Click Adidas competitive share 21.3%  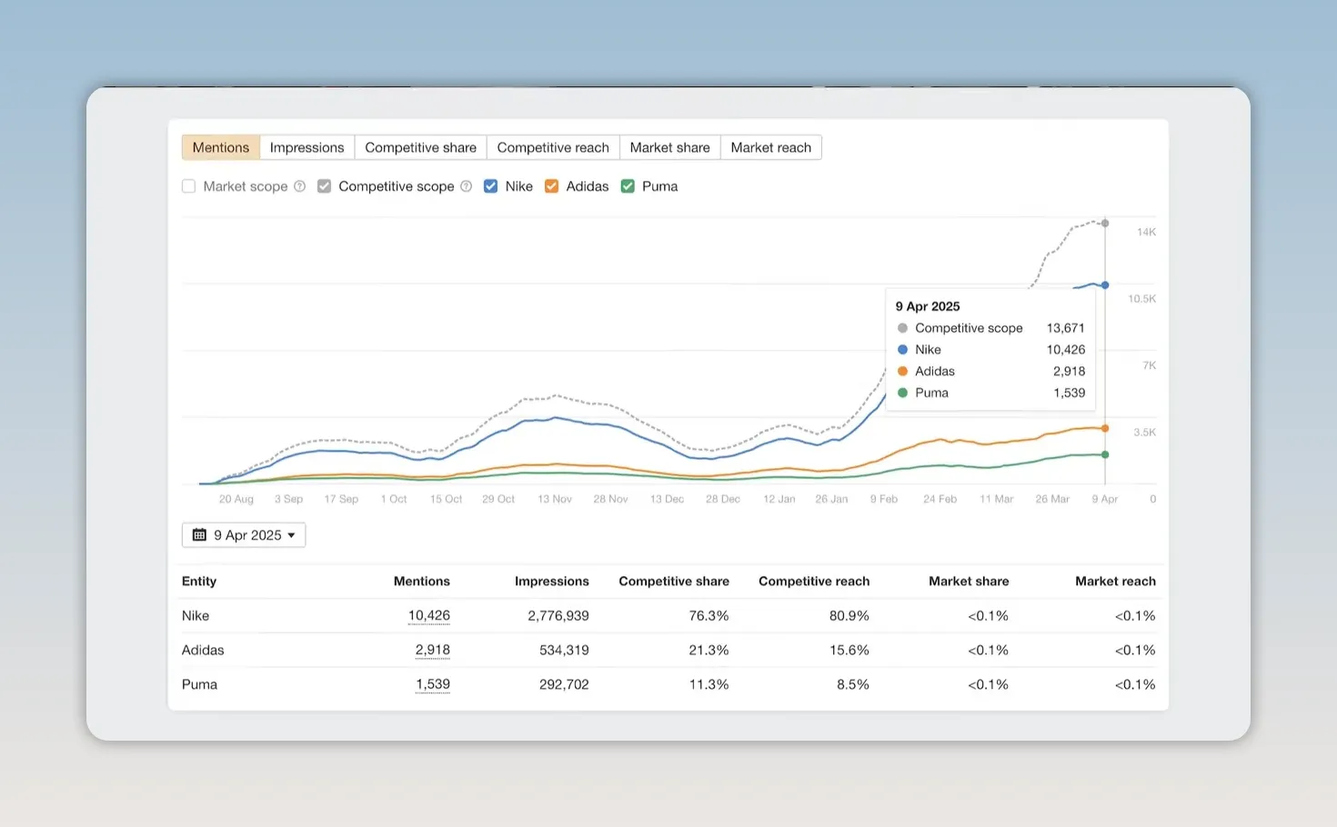point(709,650)
